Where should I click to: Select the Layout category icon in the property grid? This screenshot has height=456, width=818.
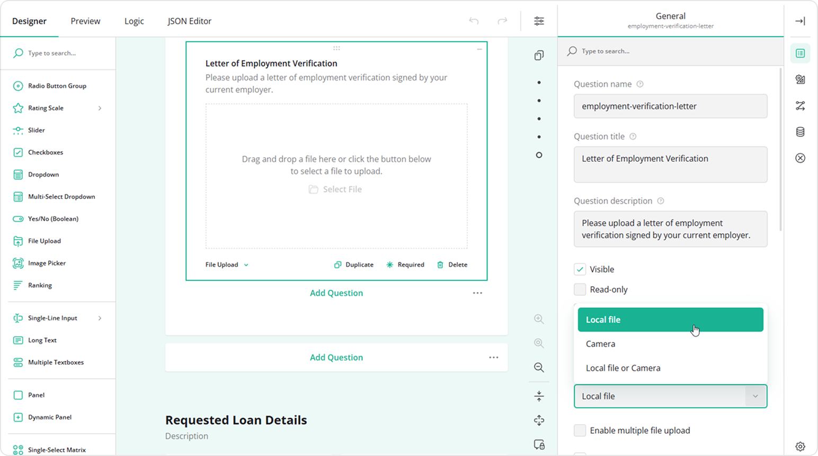pyautogui.click(x=800, y=79)
